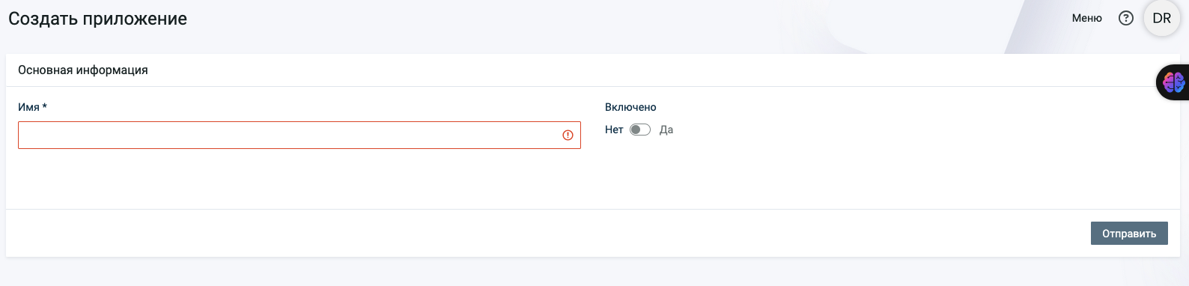Select the Да option label
The image size is (1189, 286).
click(x=666, y=130)
